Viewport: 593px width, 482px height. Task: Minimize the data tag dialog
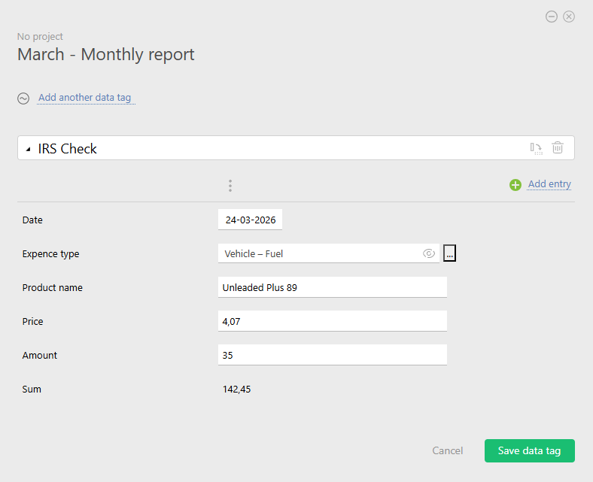tap(552, 17)
